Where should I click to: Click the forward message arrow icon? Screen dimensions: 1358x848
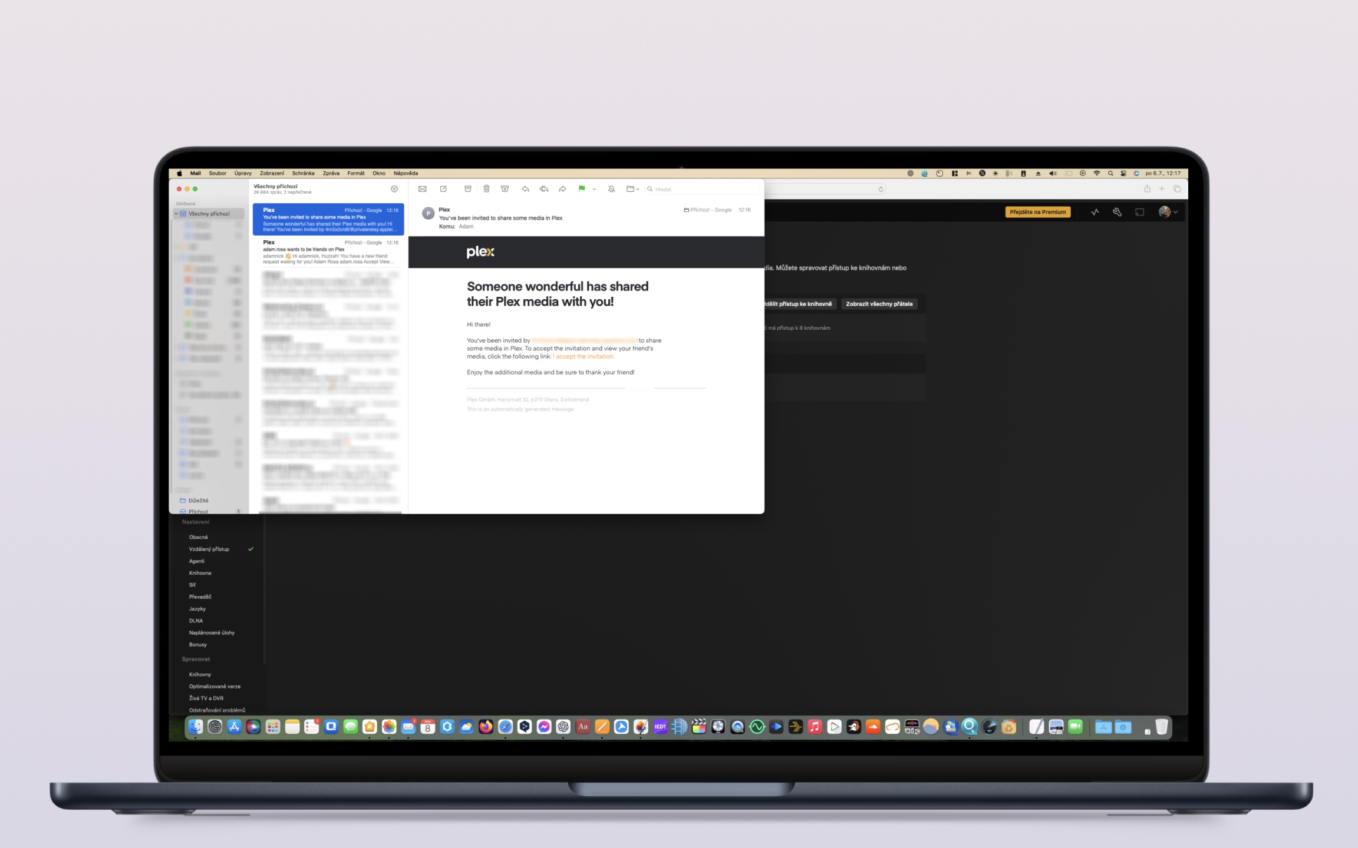click(562, 189)
